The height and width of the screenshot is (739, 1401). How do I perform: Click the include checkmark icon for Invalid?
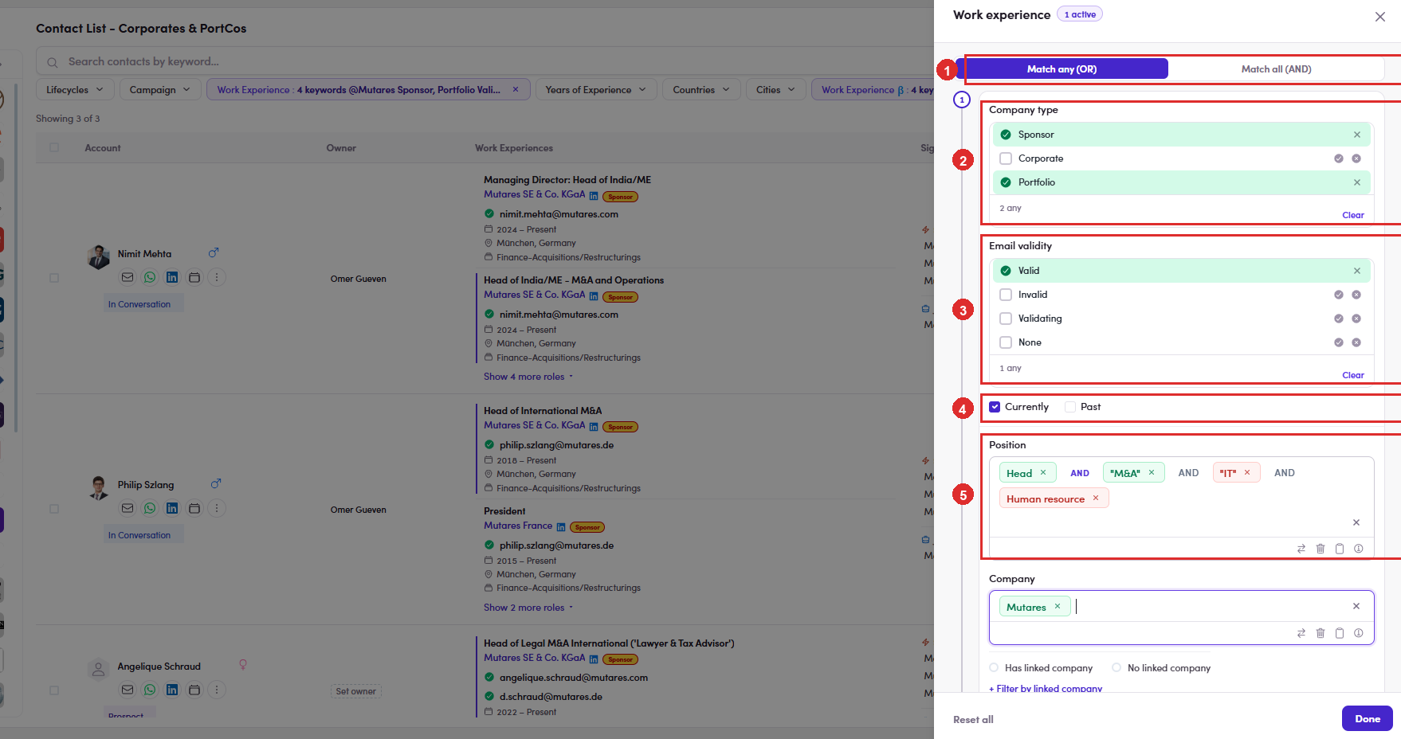click(x=1339, y=295)
